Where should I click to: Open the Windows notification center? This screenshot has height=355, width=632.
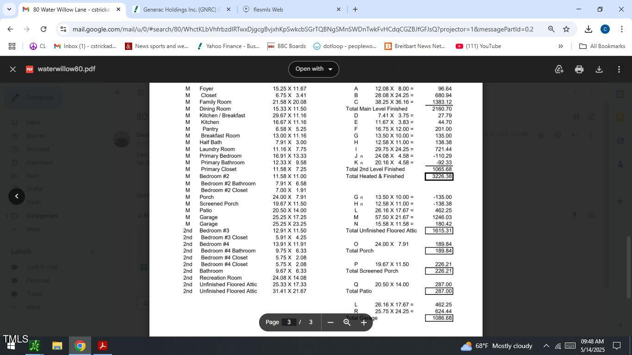(x=617, y=346)
